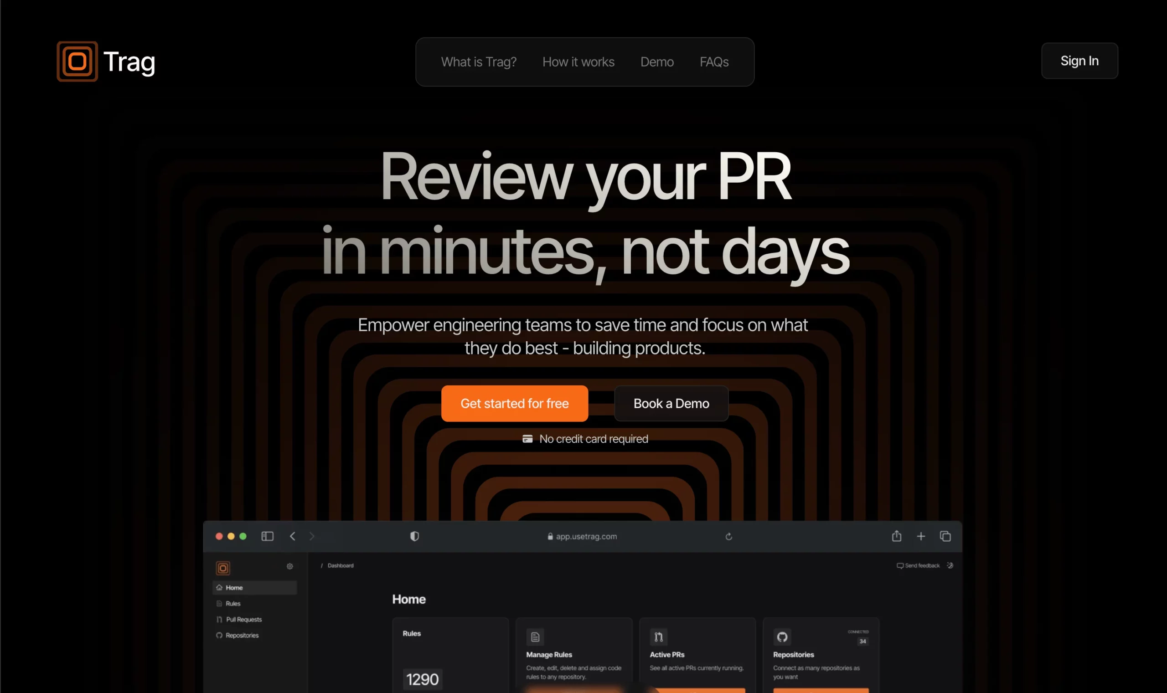Click the Trag logo in the top-left
This screenshot has height=693, width=1167.
pos(105,61)
